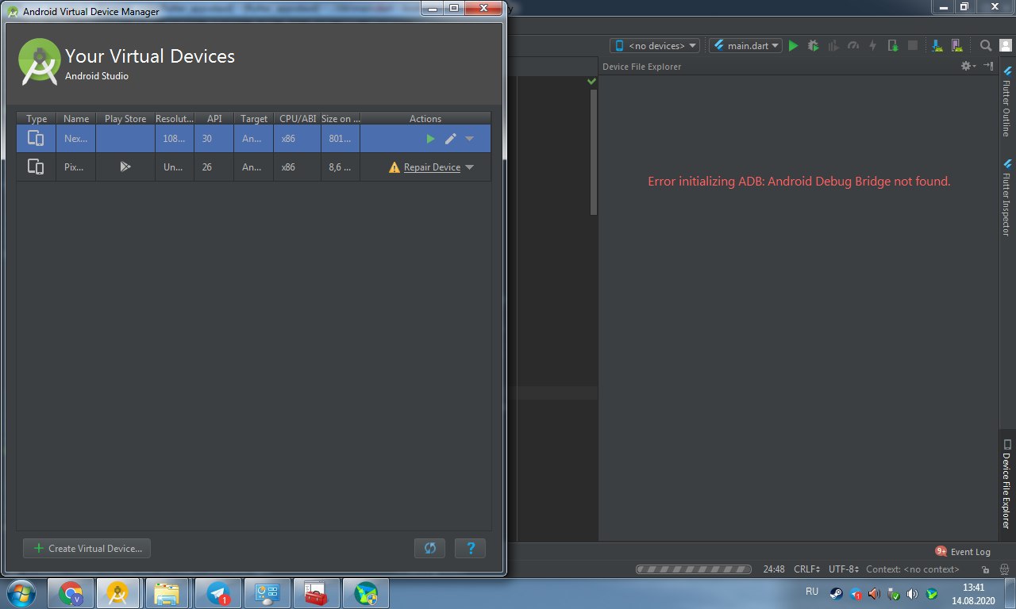
Task: Open the Flutter Outline side tab
Action: (x=1006, y=103)
